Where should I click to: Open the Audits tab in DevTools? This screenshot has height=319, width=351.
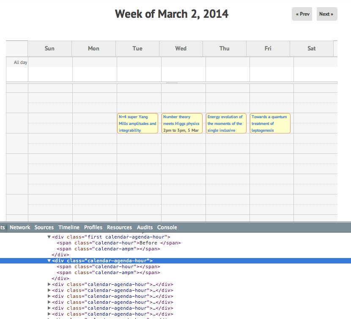[x=145, y=227]
